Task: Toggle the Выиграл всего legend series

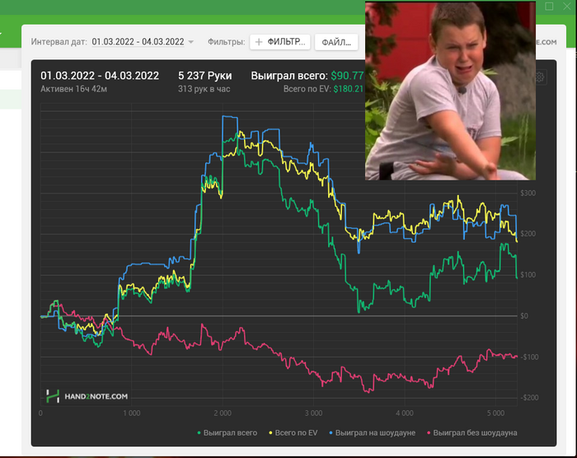Action: coord(227,433)
